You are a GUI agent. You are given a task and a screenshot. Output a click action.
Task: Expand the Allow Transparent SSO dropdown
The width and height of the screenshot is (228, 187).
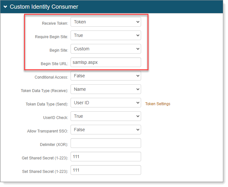click(106, 130)
